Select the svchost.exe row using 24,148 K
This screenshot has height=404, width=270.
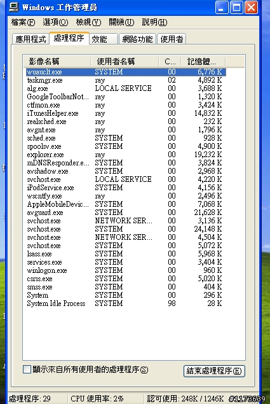[126, 229]
